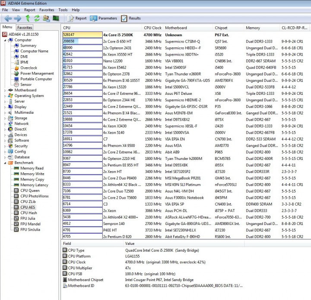Click the users icon in toolbar
The image size is (311, 300).
point(46,19)
